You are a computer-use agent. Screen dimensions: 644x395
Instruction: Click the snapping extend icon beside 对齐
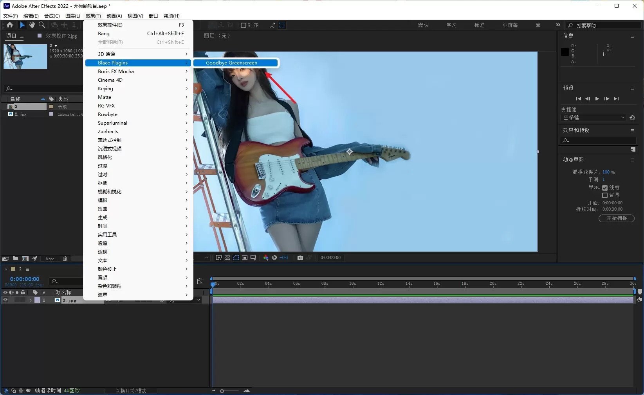(272, 25)
